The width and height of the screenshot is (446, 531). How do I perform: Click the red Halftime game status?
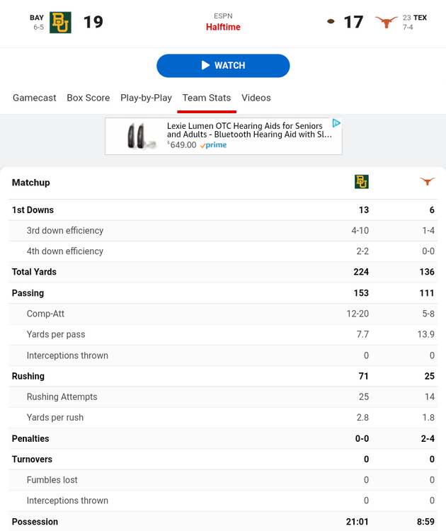[x=223, y=27]
